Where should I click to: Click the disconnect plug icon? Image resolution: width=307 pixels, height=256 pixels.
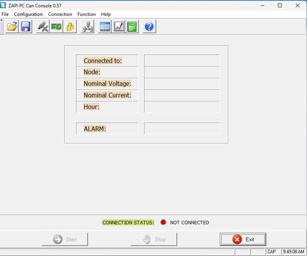pos(43,27)
